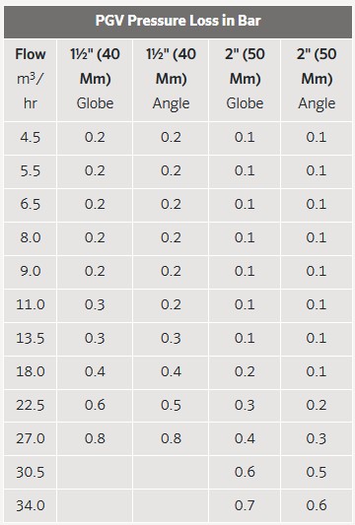
Task: Select the 8.0 flow value
Action: (31, 237)
